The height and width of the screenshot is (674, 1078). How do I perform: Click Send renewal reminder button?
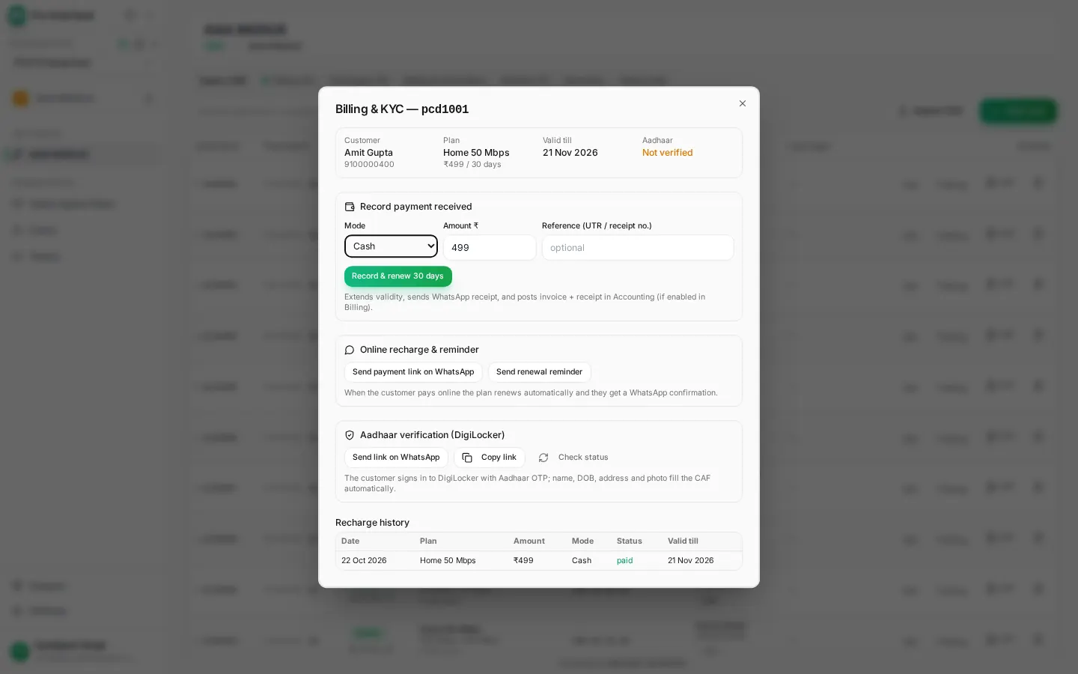tap(539, 372)
